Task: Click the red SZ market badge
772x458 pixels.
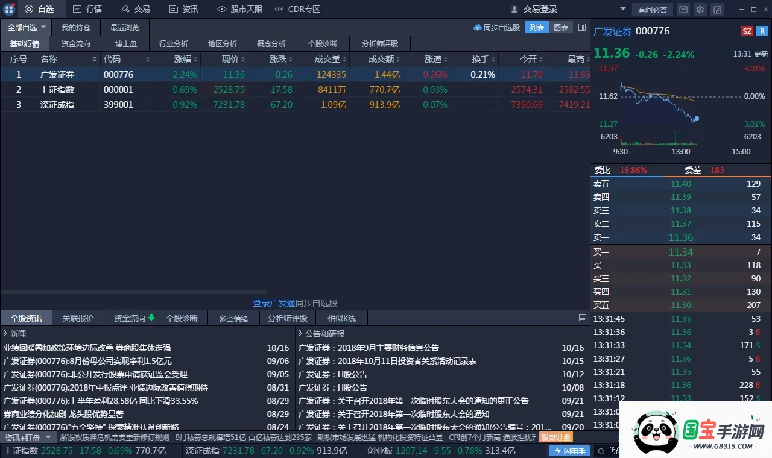Action: 747,31
